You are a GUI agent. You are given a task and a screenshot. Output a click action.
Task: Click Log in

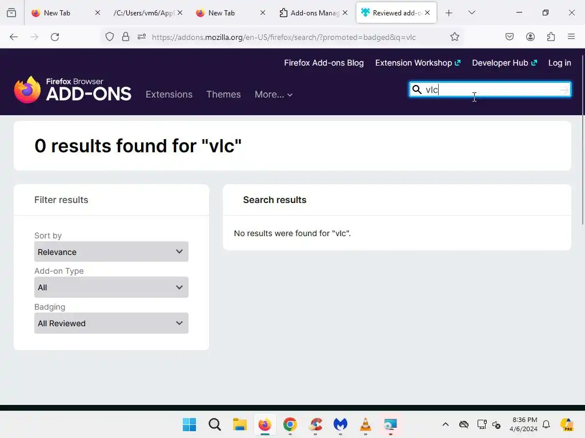(559, 63)
